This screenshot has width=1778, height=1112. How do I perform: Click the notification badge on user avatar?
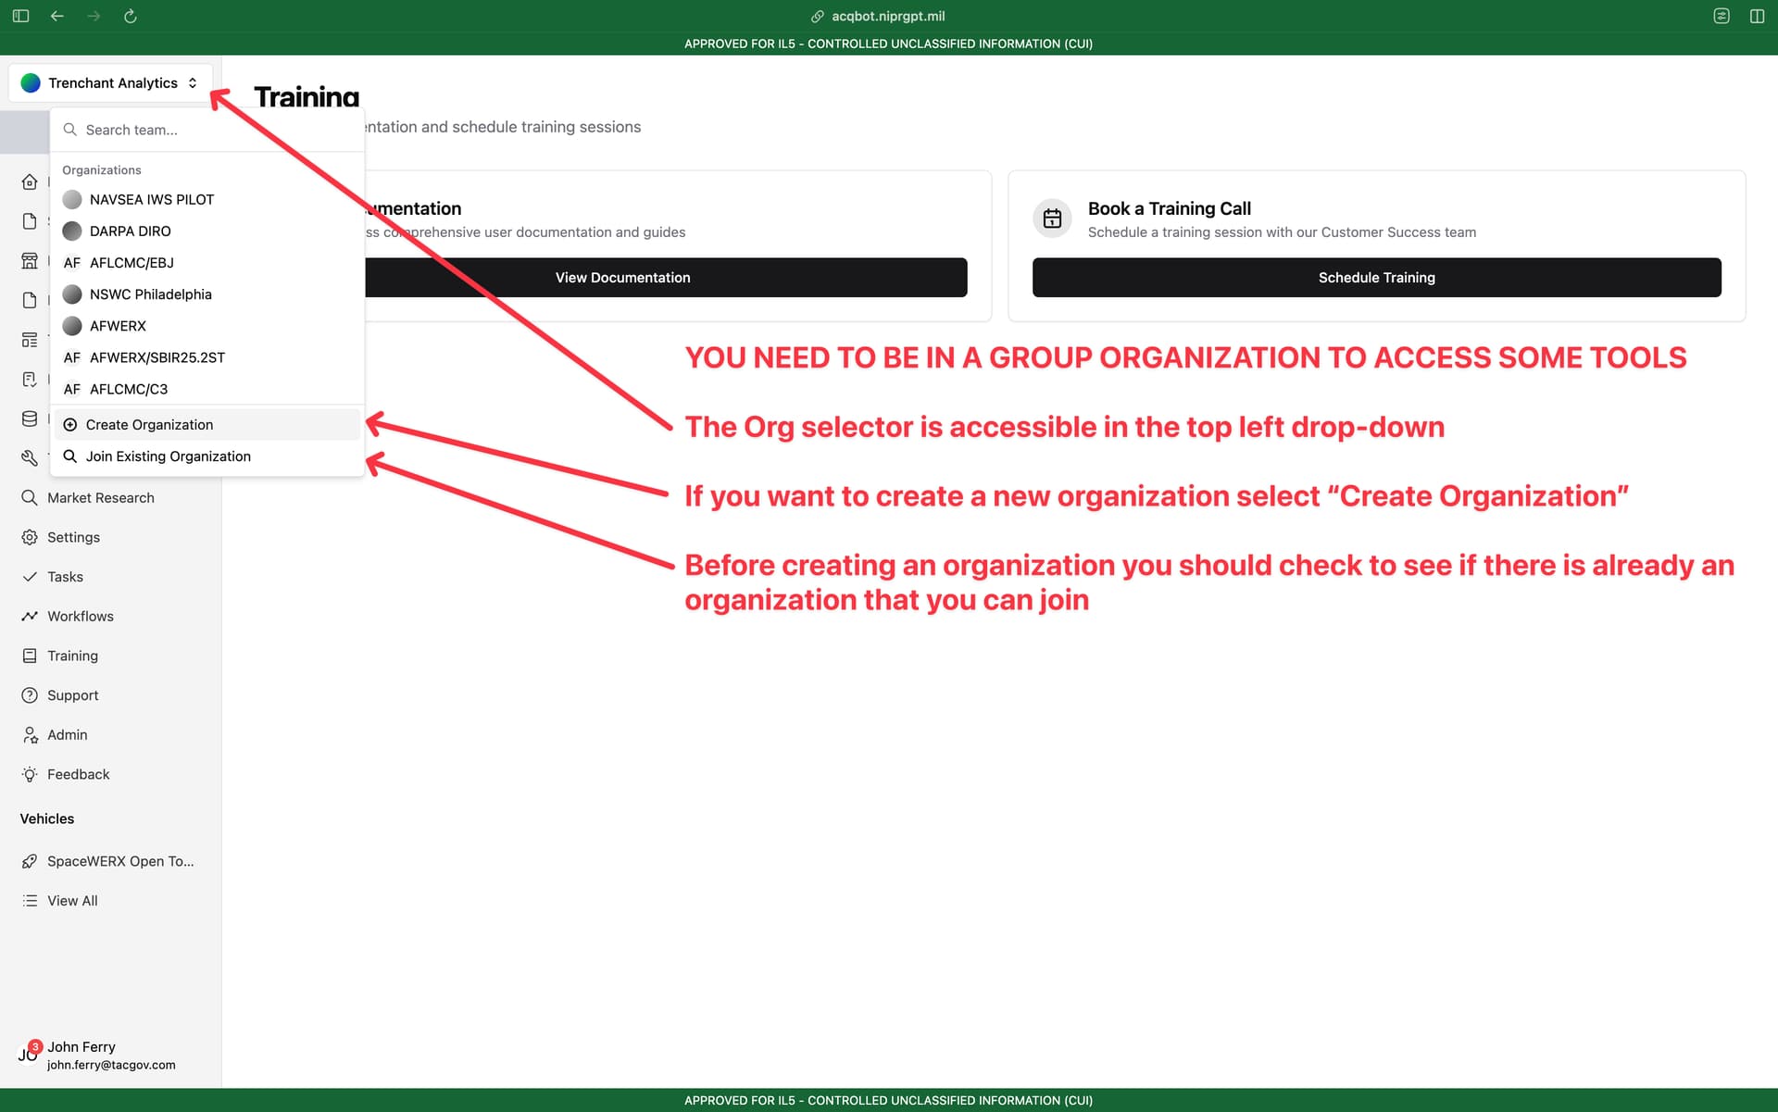click(35, 1047)
